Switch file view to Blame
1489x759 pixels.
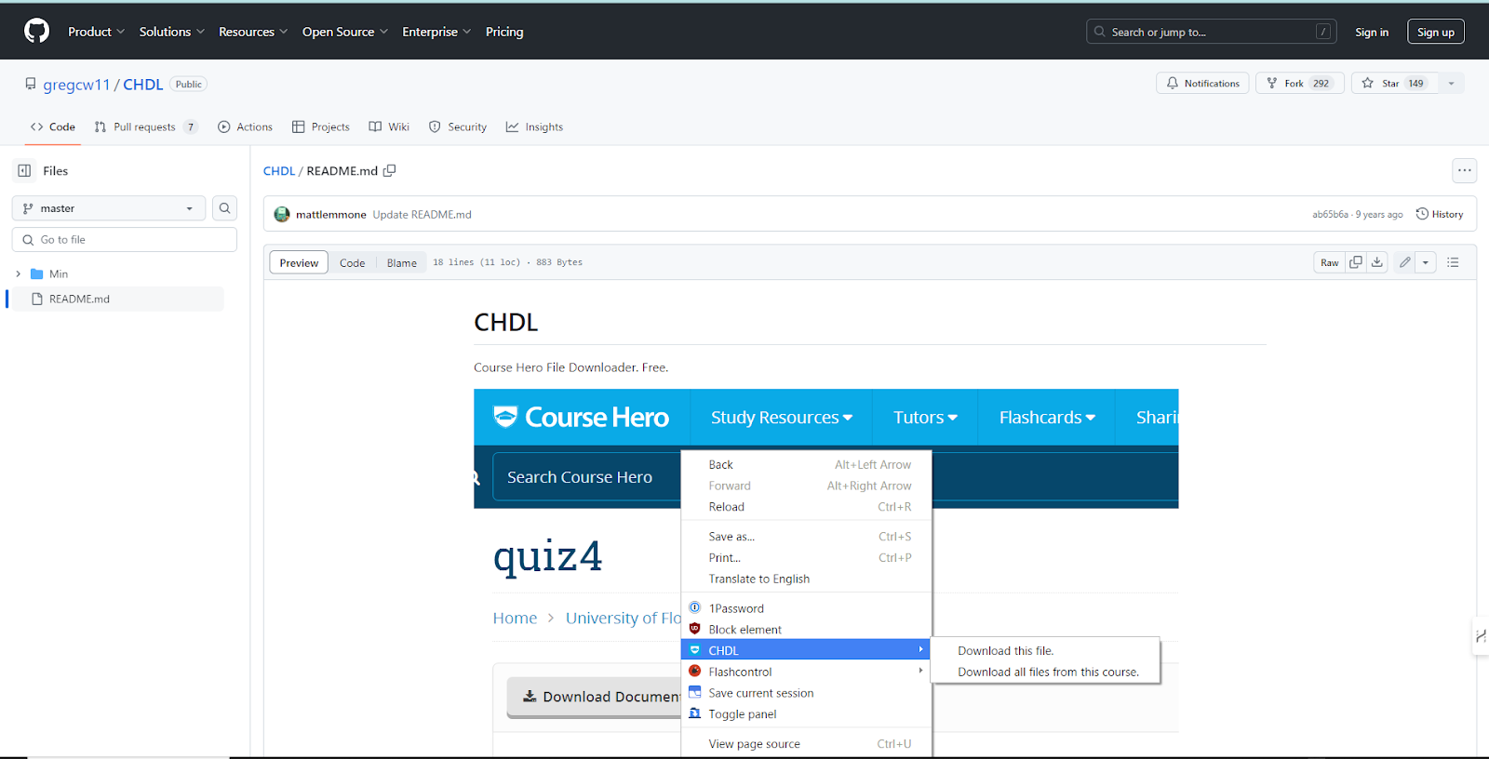(402, 262)
